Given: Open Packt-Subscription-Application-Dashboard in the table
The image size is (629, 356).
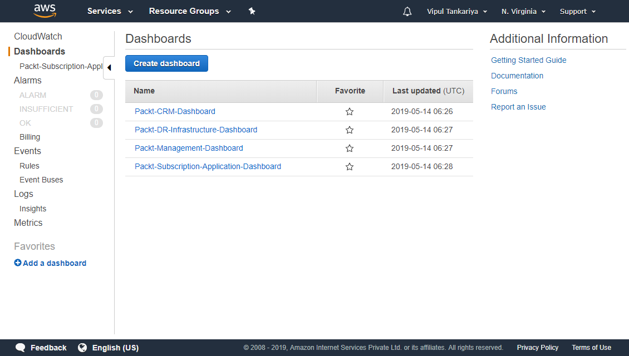Looking at the screenshot, I should pos(208,166).
